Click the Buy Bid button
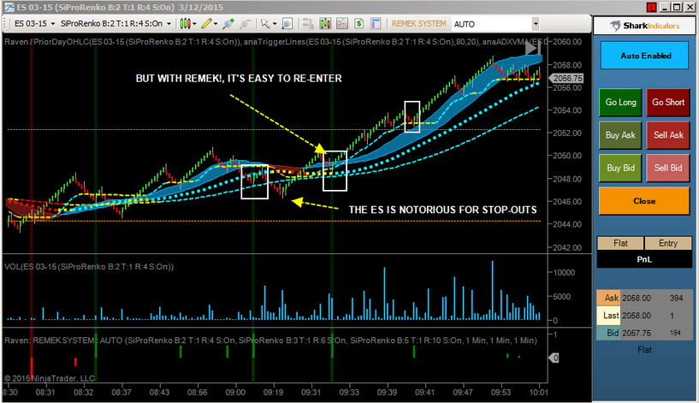699x403 pixels. tap(620, 168)
